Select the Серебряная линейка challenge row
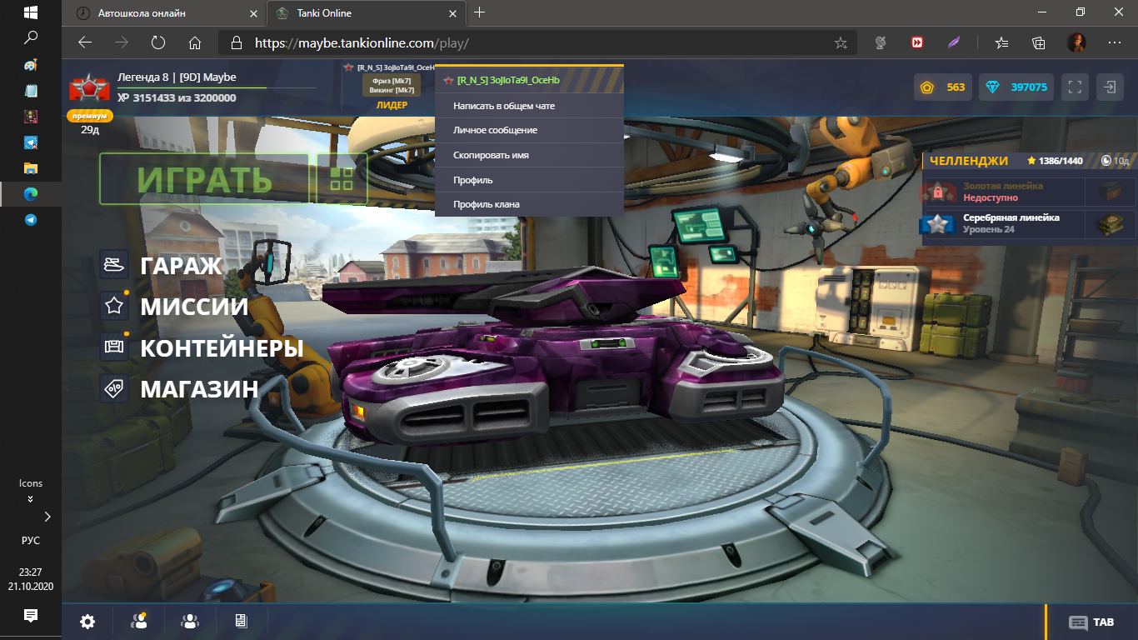This screenshot has height=640, width=1138. pyautogui.click(x=1028, y=223)
